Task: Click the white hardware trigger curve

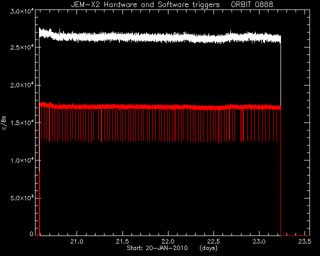Action: [x=160, y=37]
